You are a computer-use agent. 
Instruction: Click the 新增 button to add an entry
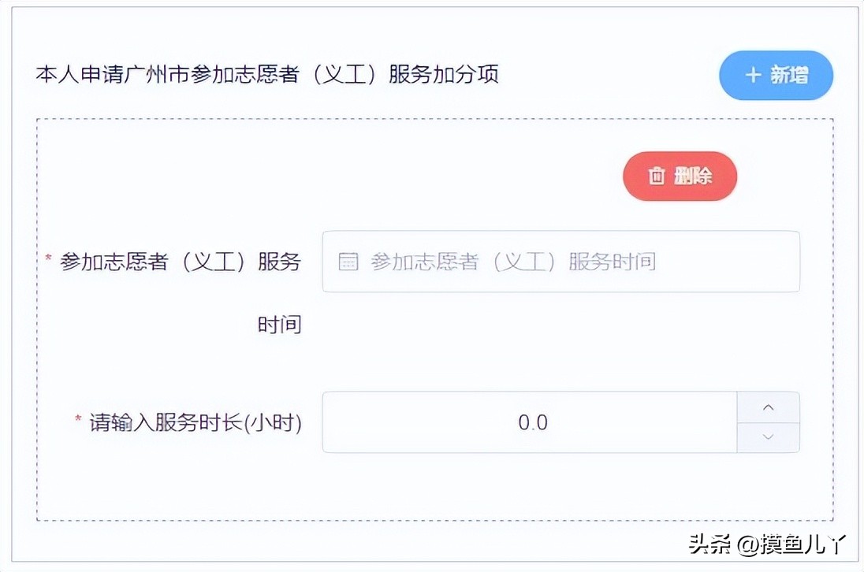point(776,76)
